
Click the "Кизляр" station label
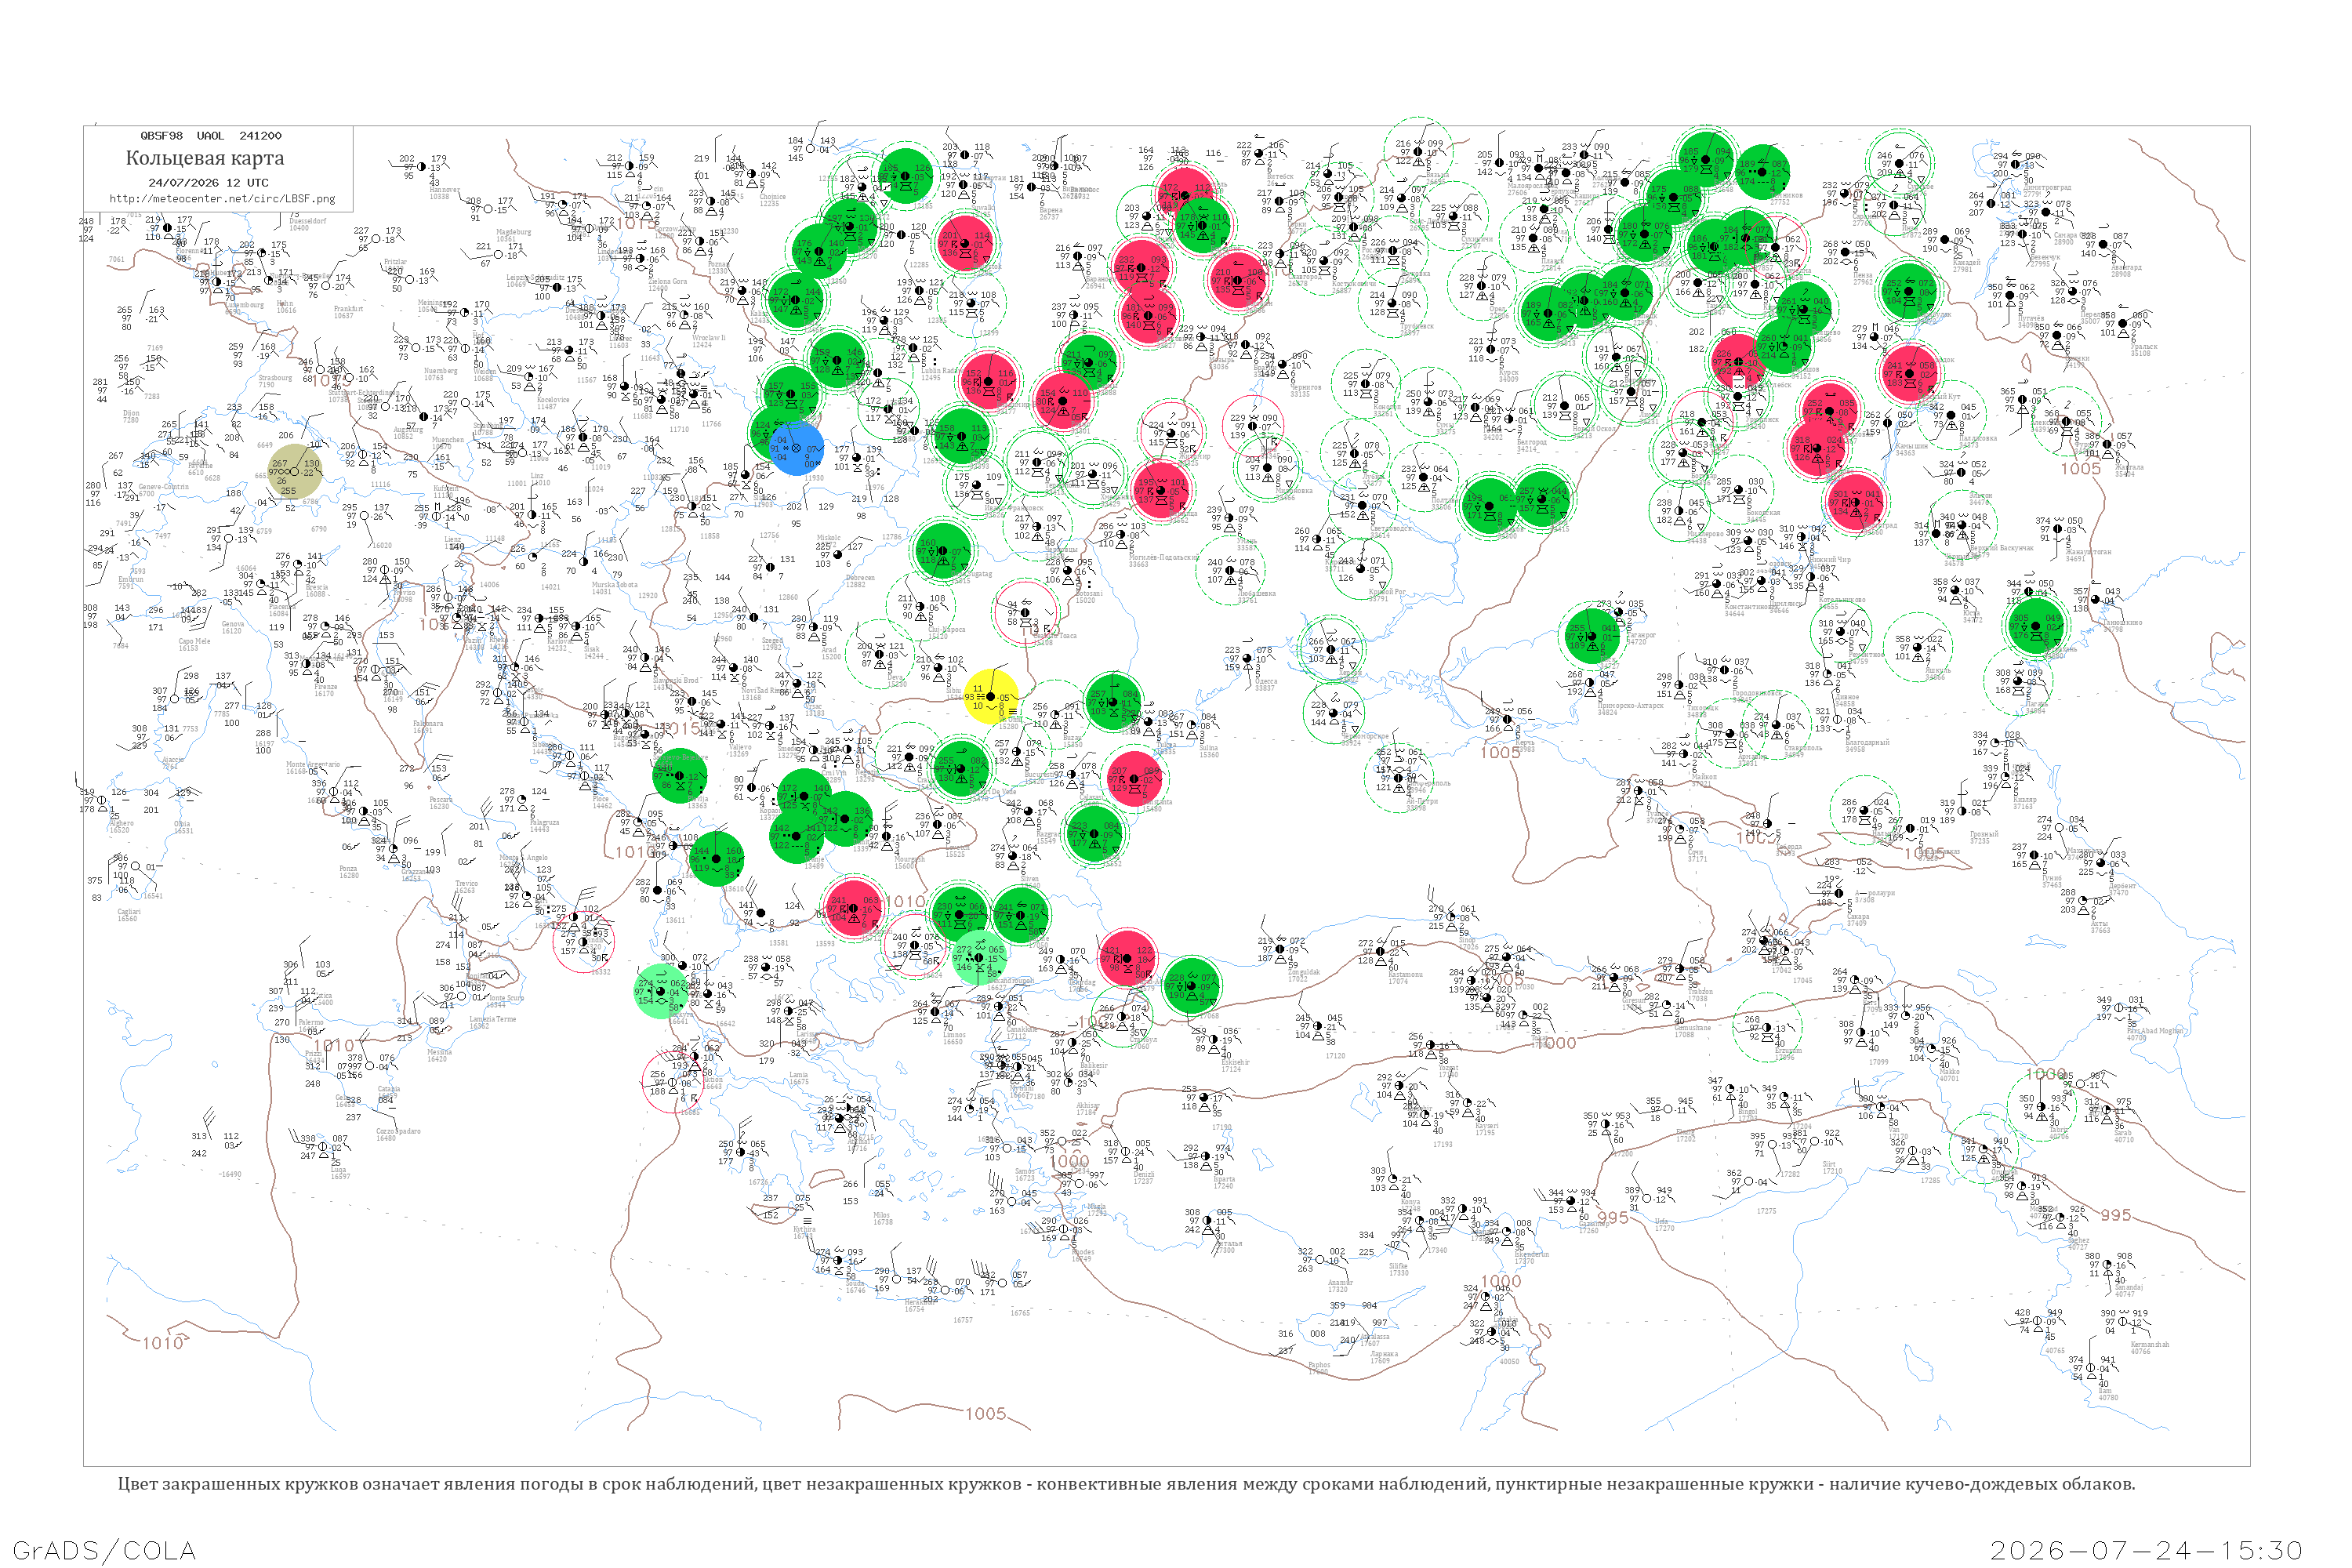pyautogui.click(x=2024, y=800)
